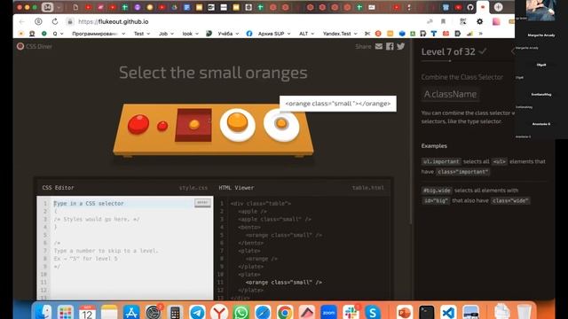Click the bento opening tag in HTML Viewer

pyautogui.click(x=249, y=227)
